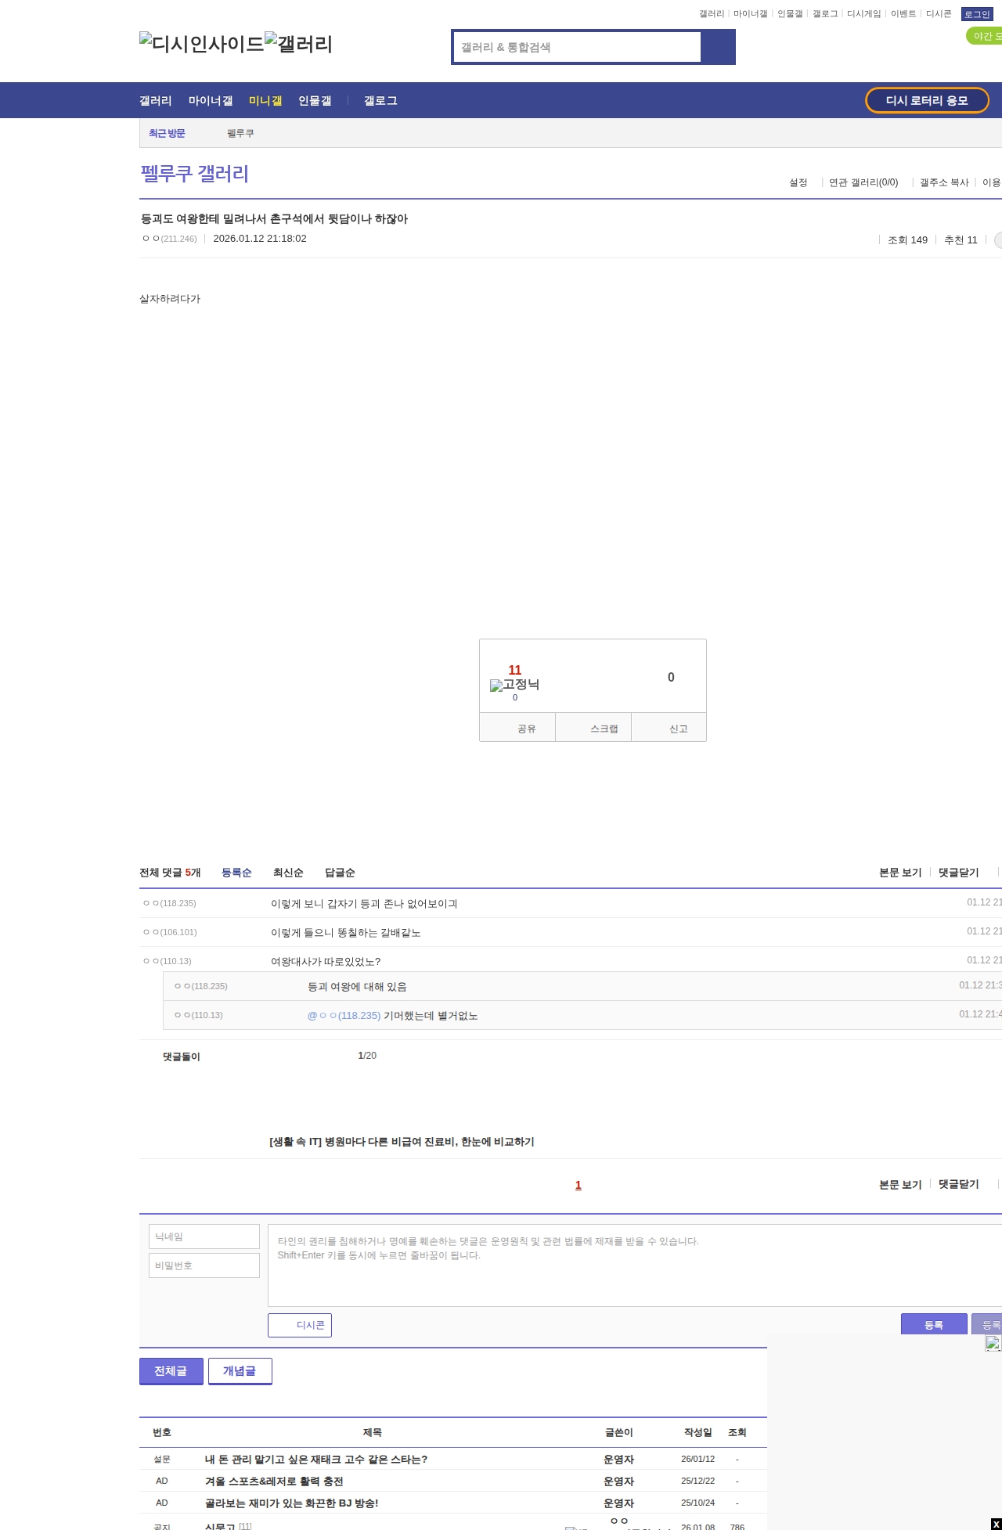Image resolution: width=1002 pixels, height=1530 pixels.
Task: Click the 갤러리 logo image beside 디시인사이드
Action: point(298,44)
